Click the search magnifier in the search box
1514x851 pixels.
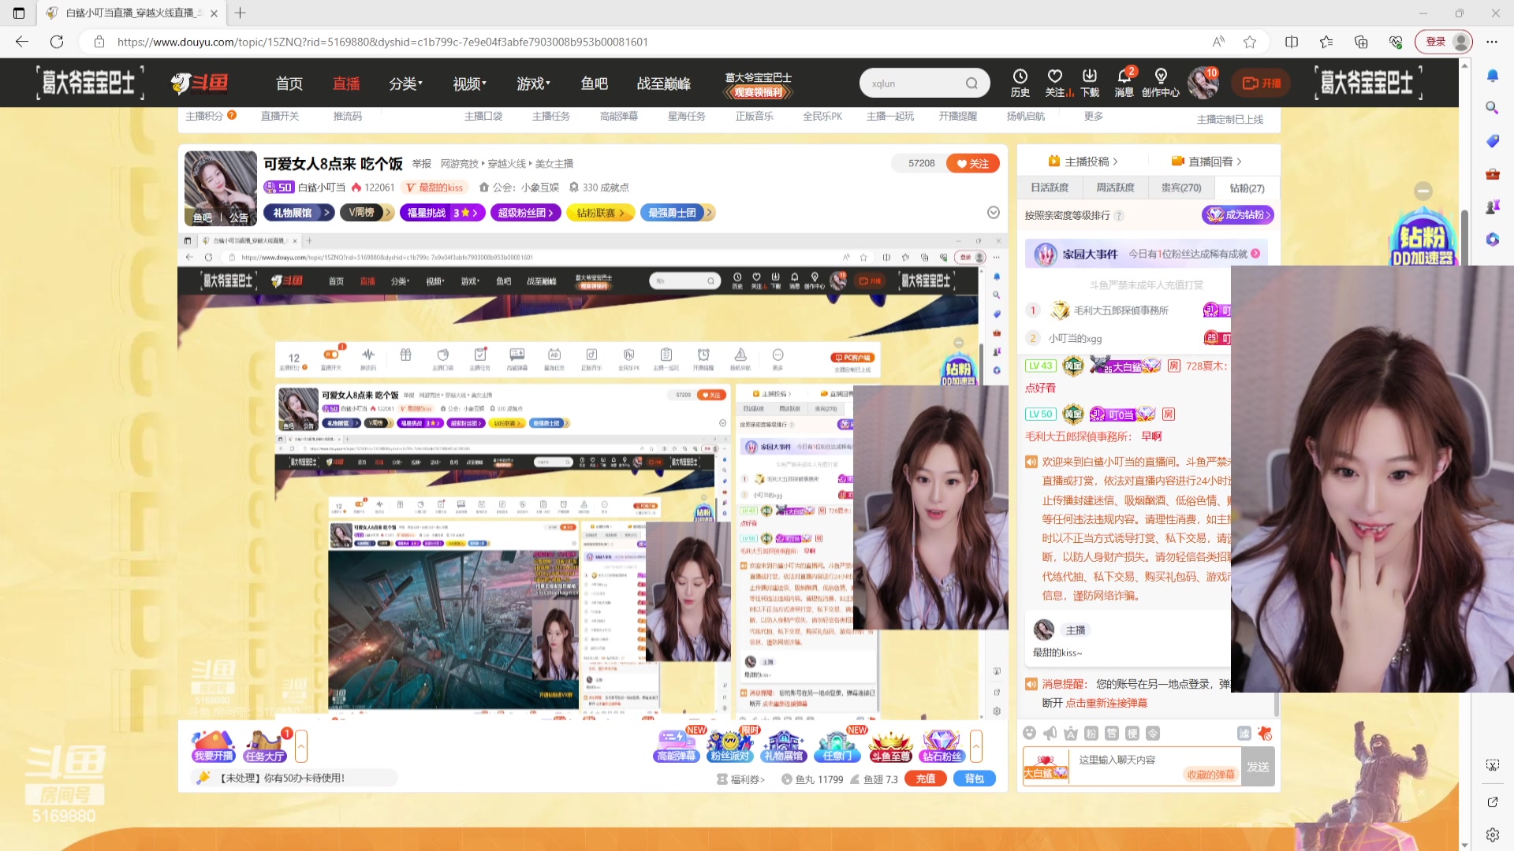(971, 84)
